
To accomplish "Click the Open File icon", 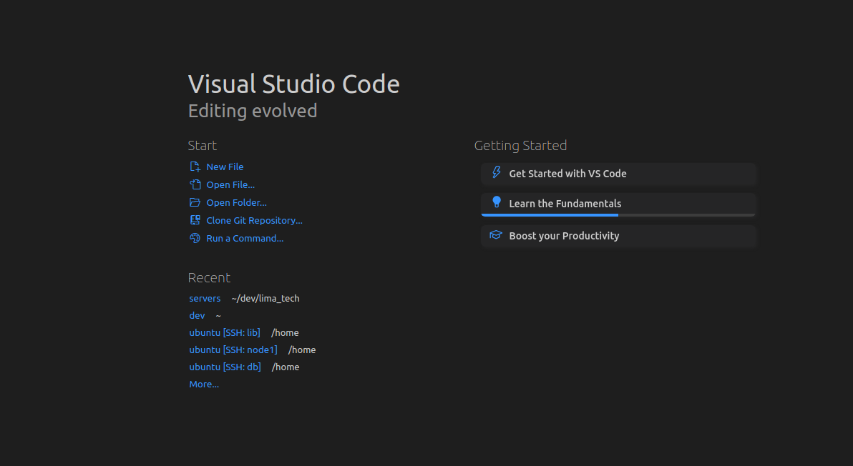I will tap(195, 184).
